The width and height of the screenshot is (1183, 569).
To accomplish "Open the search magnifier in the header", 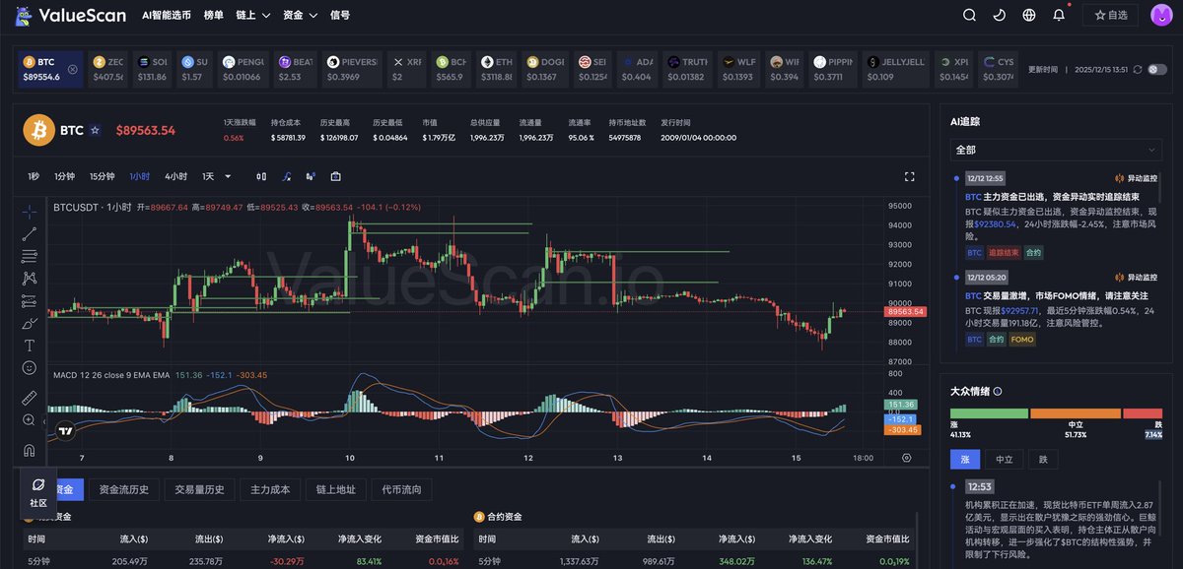I will pos(970,15).
